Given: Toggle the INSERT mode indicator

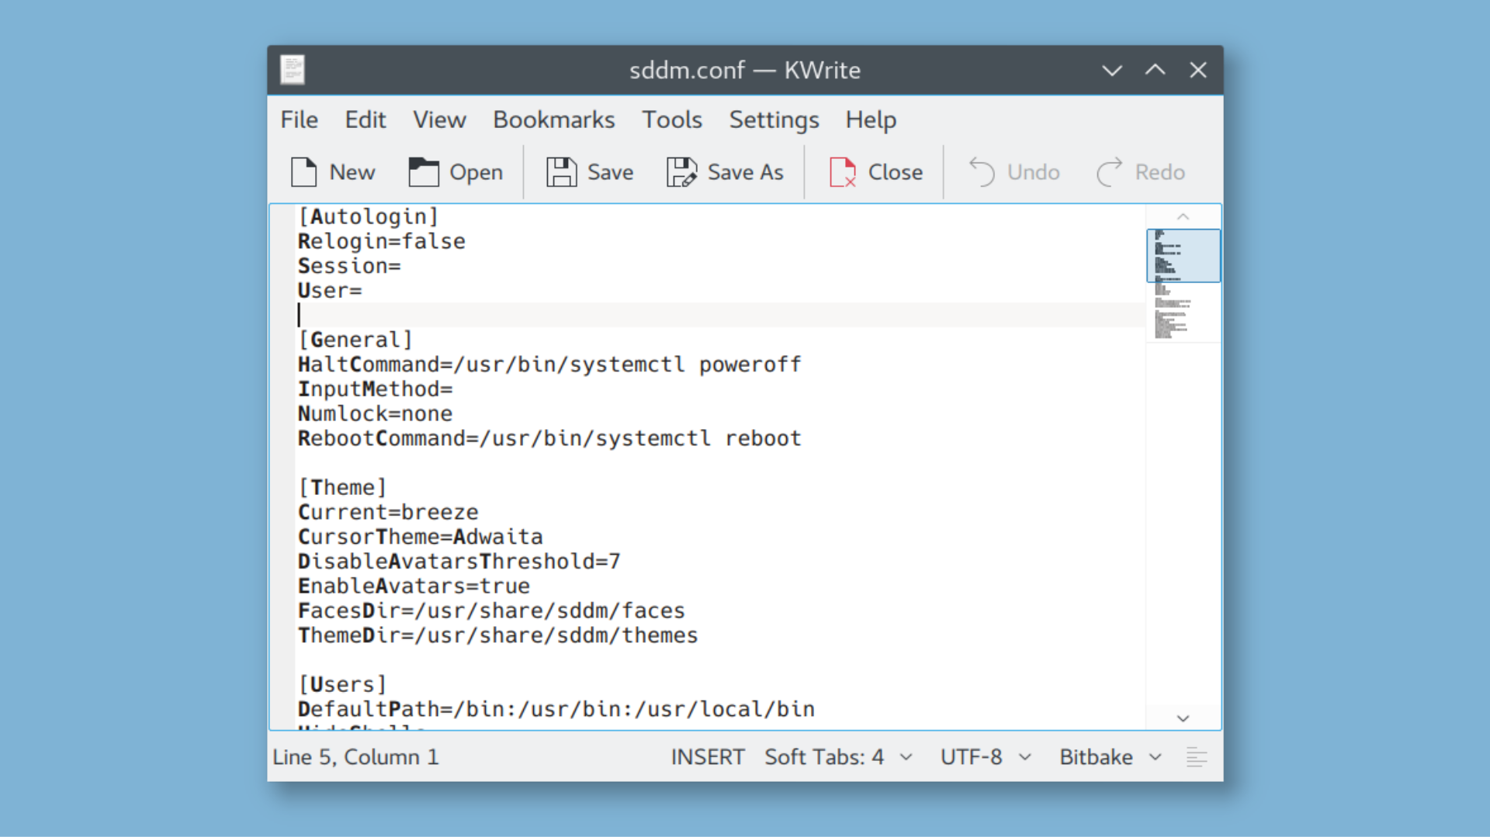Looking at the screenshot, I should [x=708, y=757].
